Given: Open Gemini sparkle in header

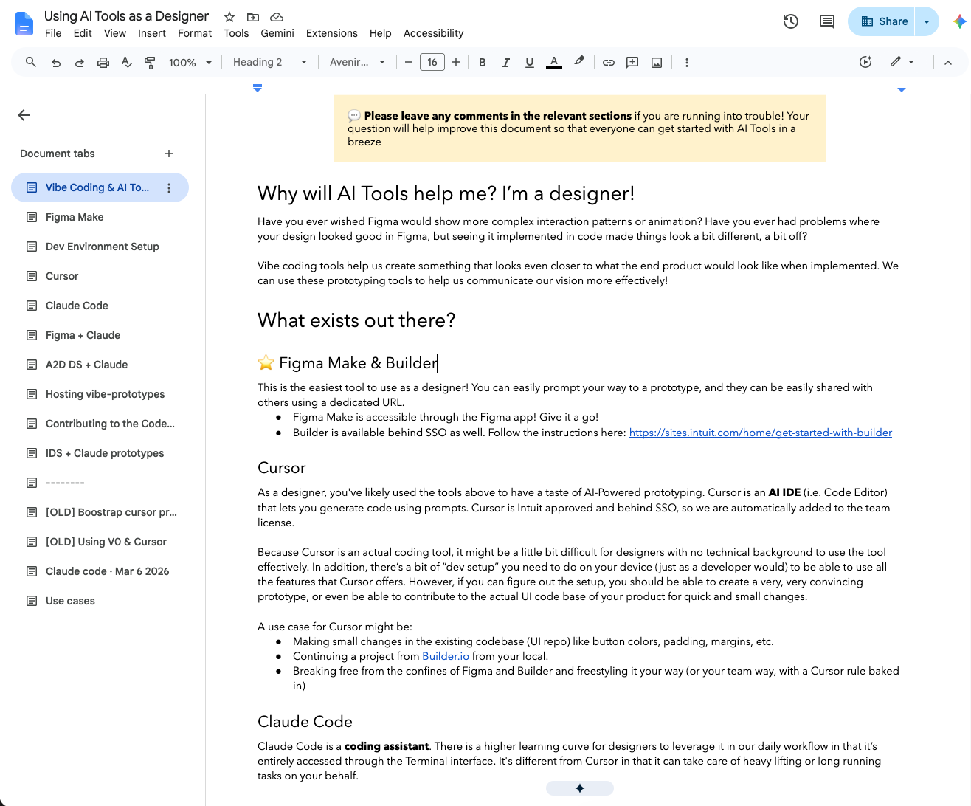Looking at the screenshot, I should coord(959,21).
